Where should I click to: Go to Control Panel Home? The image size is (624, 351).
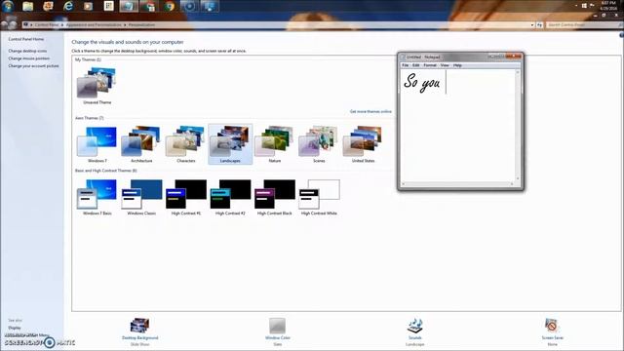(26, 39)
